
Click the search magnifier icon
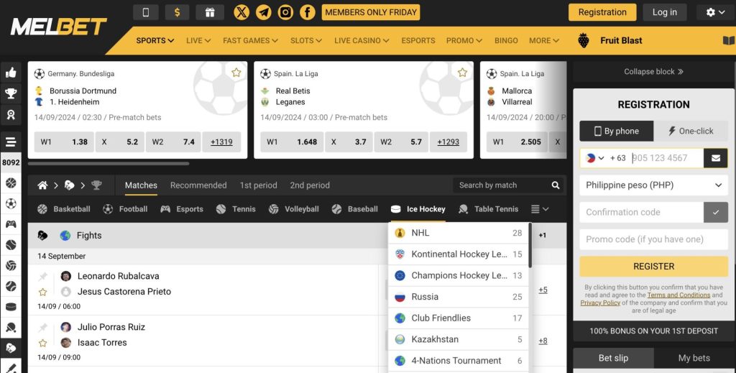[556, 185]
